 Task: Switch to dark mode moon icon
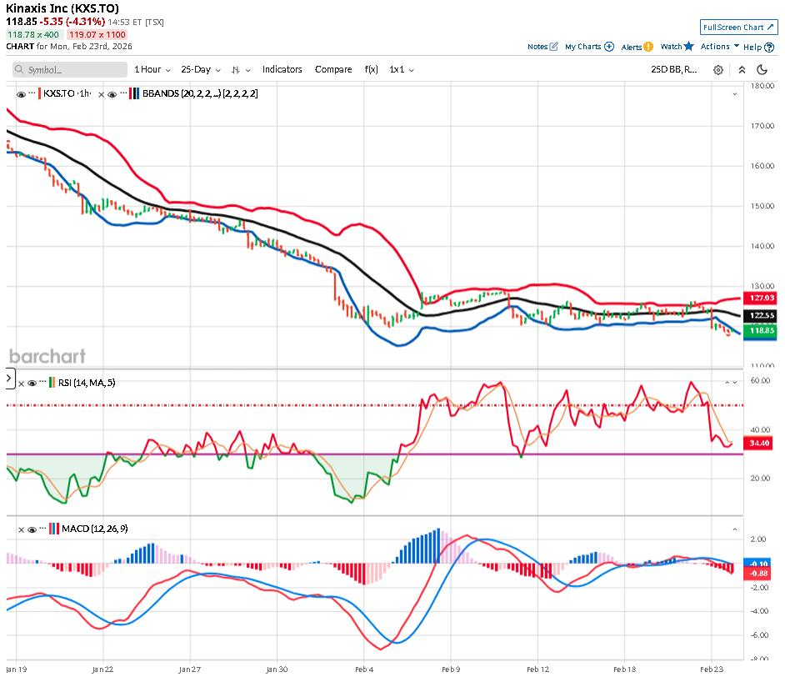762,70
